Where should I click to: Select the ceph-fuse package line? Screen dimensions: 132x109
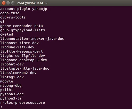(10, 13)
